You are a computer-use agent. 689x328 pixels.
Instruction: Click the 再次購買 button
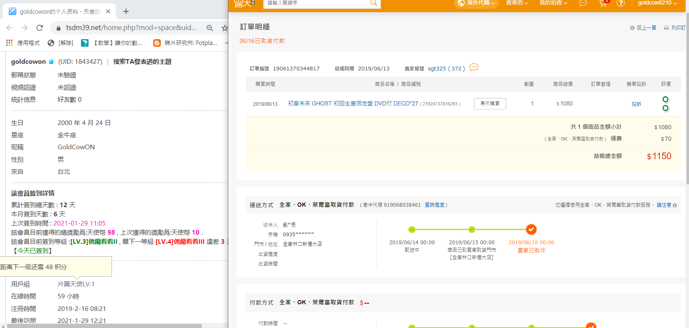point(490,104)
